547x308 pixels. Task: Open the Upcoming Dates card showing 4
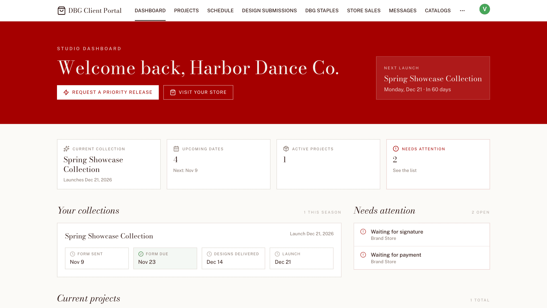[219, 164]
